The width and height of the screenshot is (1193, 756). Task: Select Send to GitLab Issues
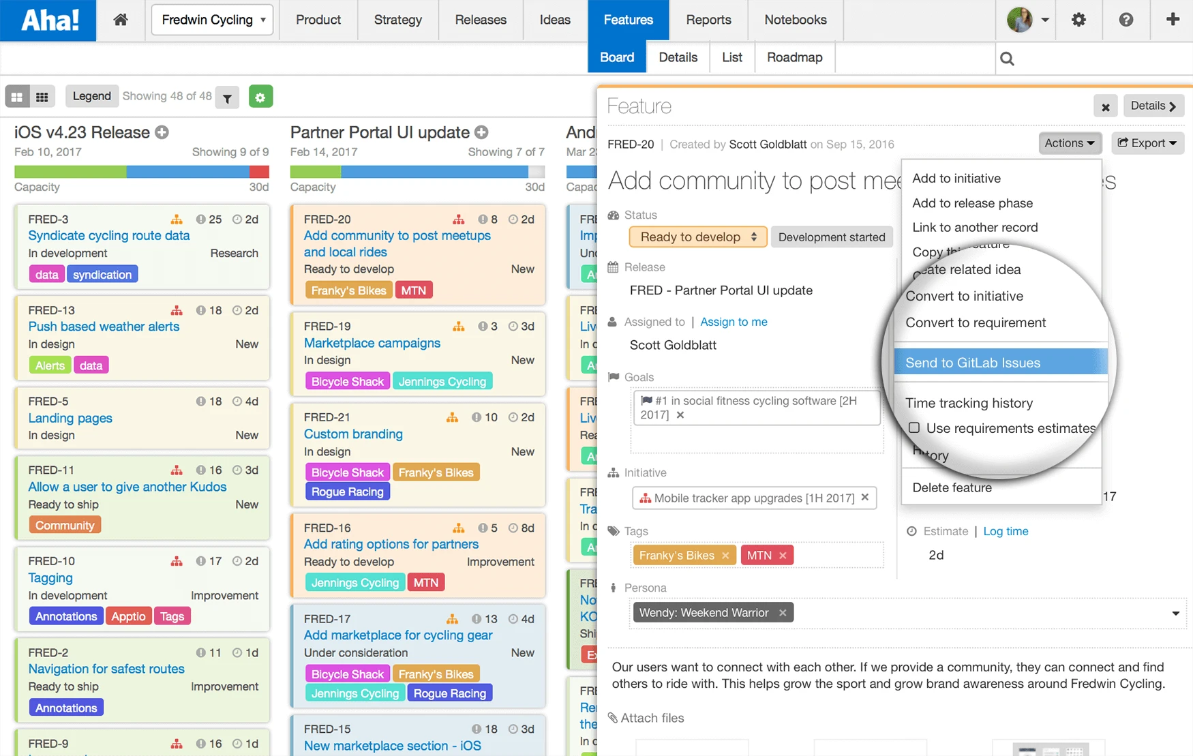tap(1001, 363)
